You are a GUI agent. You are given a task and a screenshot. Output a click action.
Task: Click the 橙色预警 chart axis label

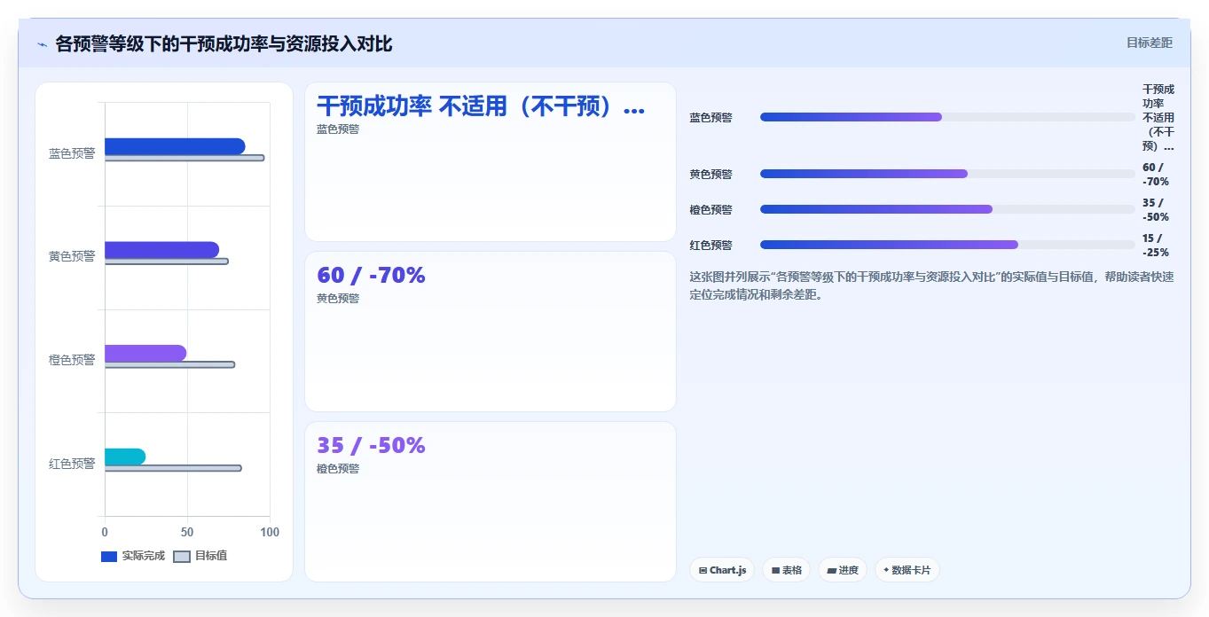(72, 360)
